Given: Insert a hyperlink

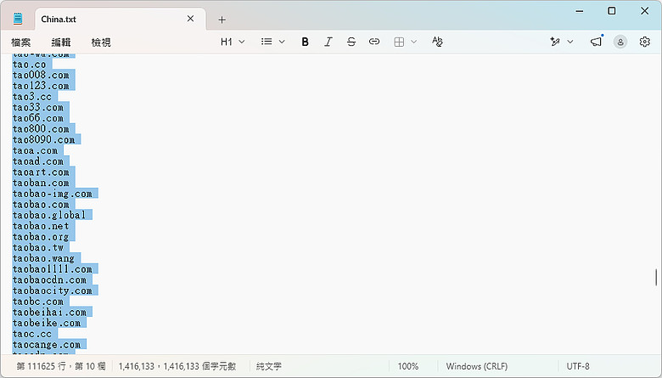Looking at the screenshot, I should (374, 42).
